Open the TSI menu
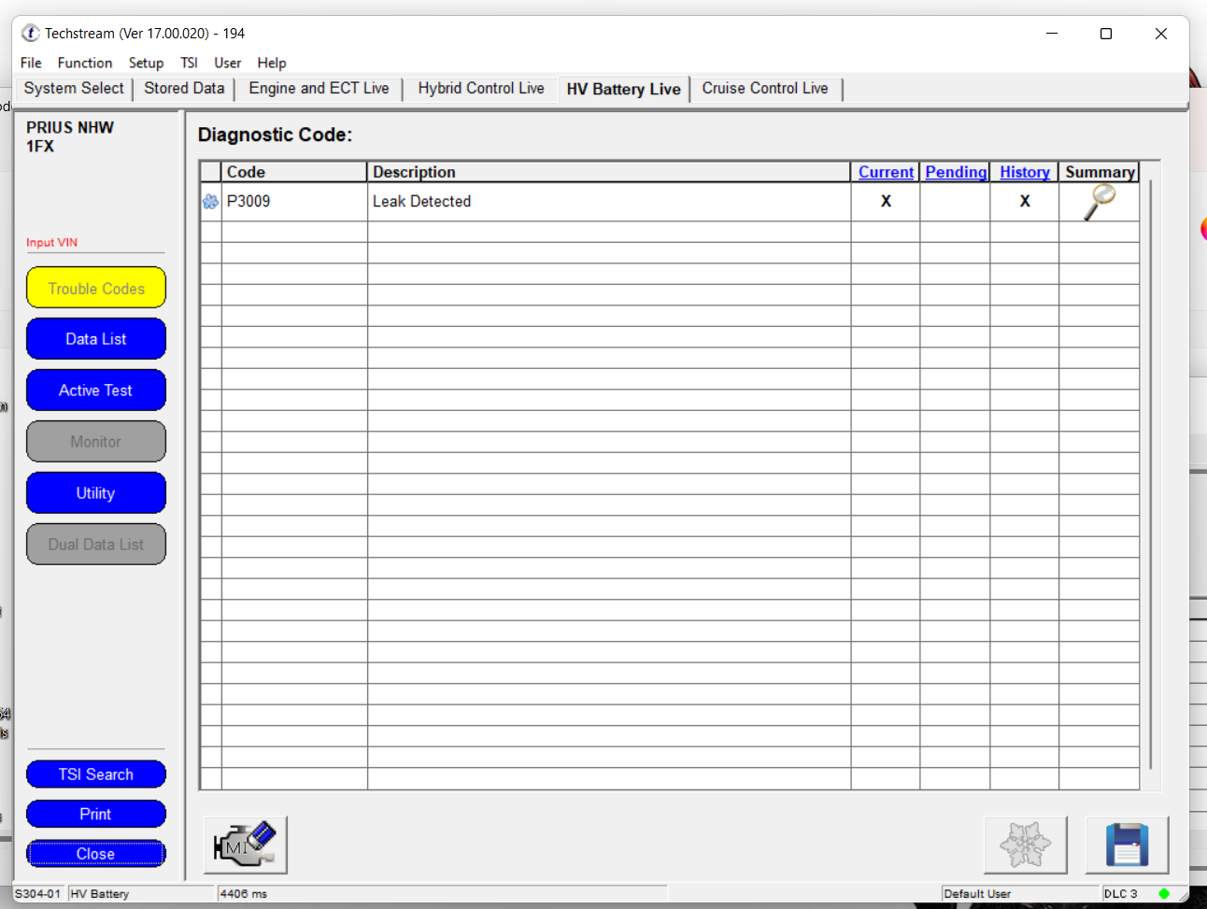1207x909 pixels. coord(189,63)
